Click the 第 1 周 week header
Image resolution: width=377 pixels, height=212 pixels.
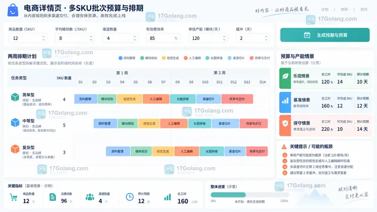(x=122, y=73)
